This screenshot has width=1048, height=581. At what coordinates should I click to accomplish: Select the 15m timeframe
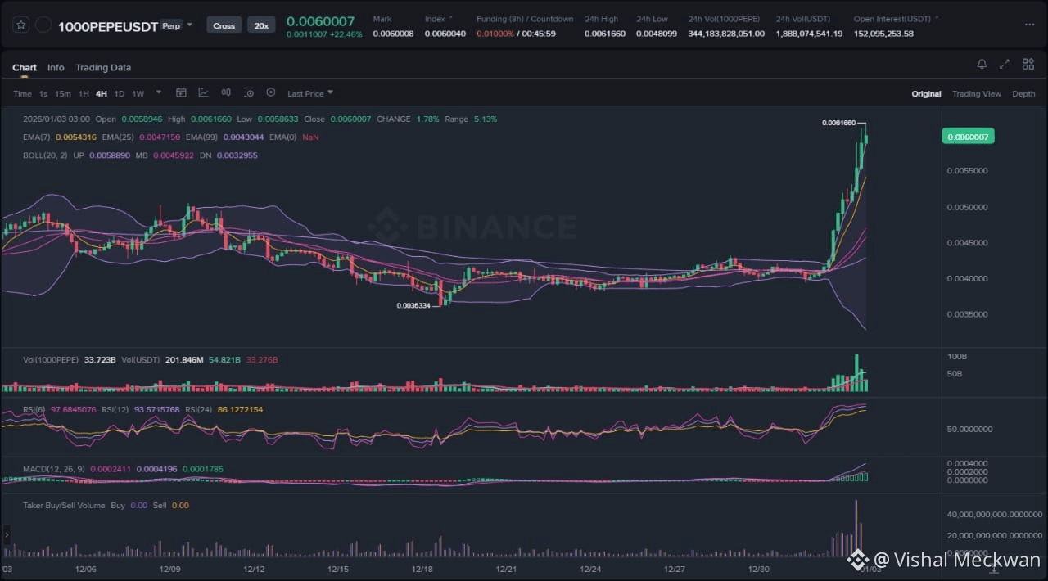pos(63,94)
